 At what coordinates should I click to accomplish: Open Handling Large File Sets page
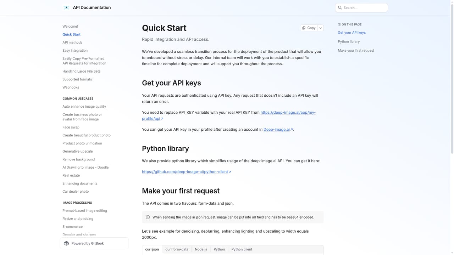coord(81,71)
